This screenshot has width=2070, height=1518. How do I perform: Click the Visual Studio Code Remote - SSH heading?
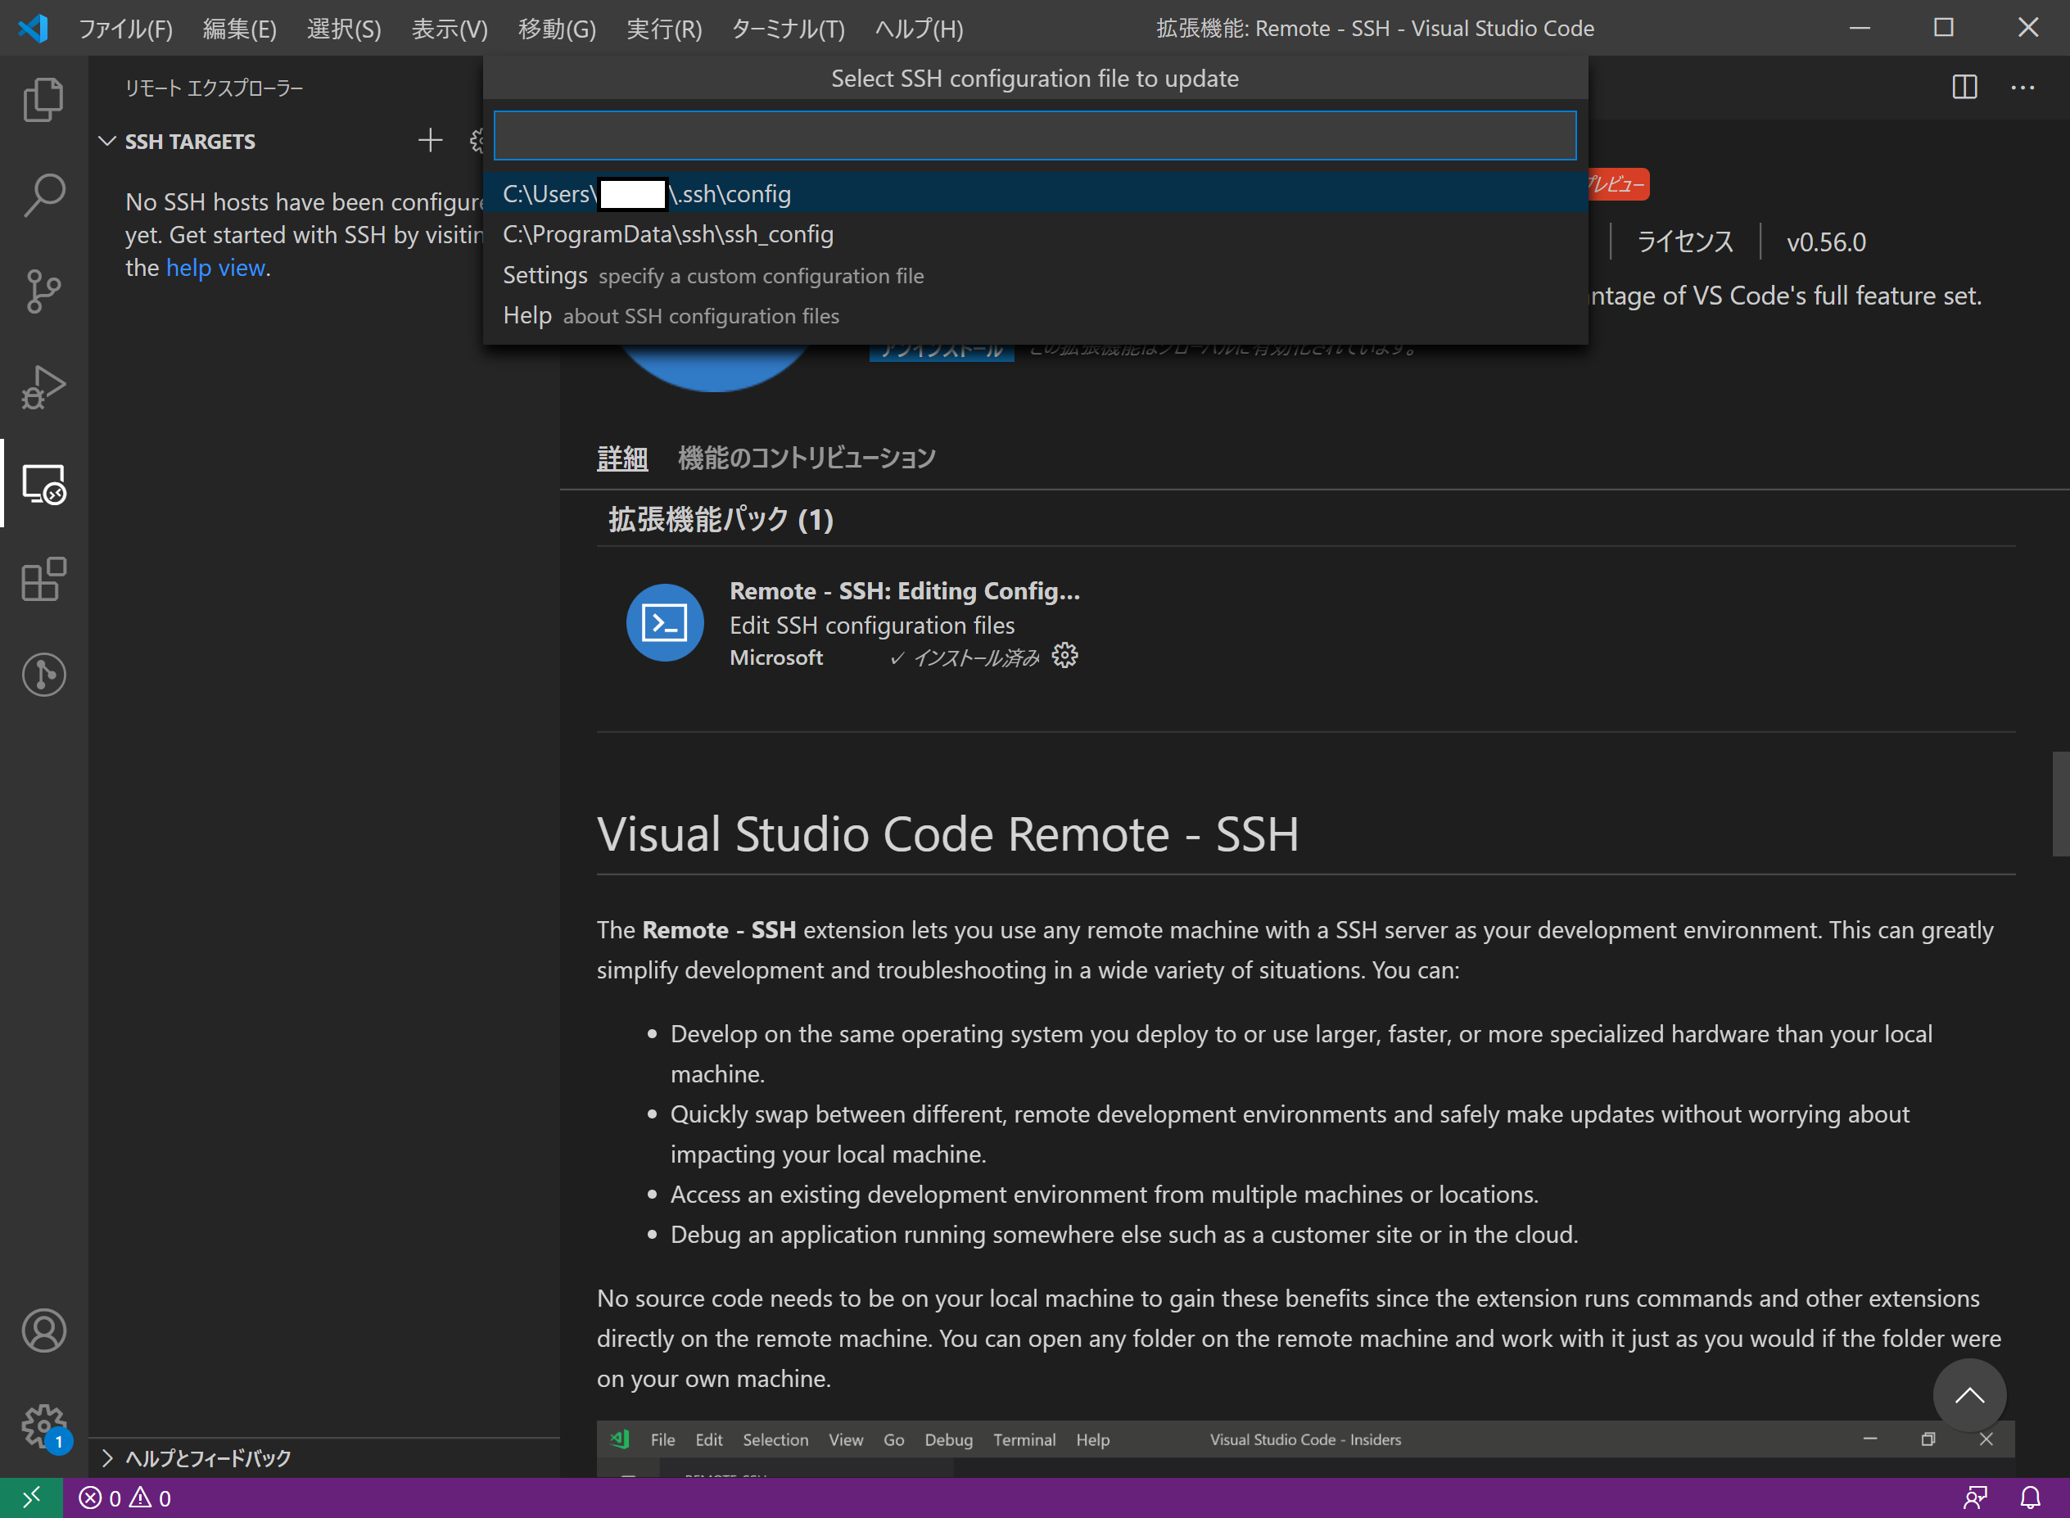947,834
